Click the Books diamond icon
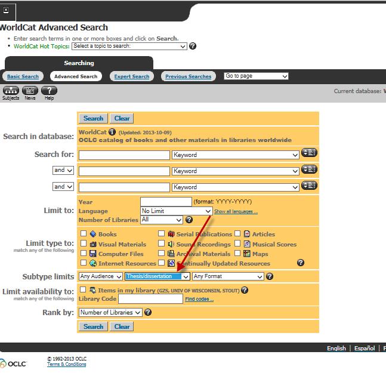The width and height of the screenshot is (386, 376). [x=93, y=234]
